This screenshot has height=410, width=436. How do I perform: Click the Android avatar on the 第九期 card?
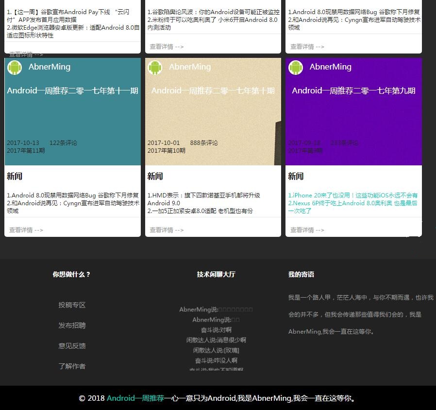click(x=296, y=68)
